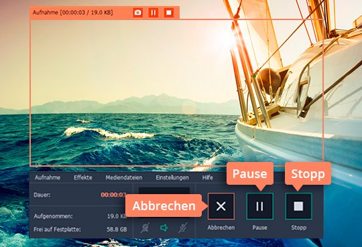Click the large Pause button with green border

pos(259,206)
